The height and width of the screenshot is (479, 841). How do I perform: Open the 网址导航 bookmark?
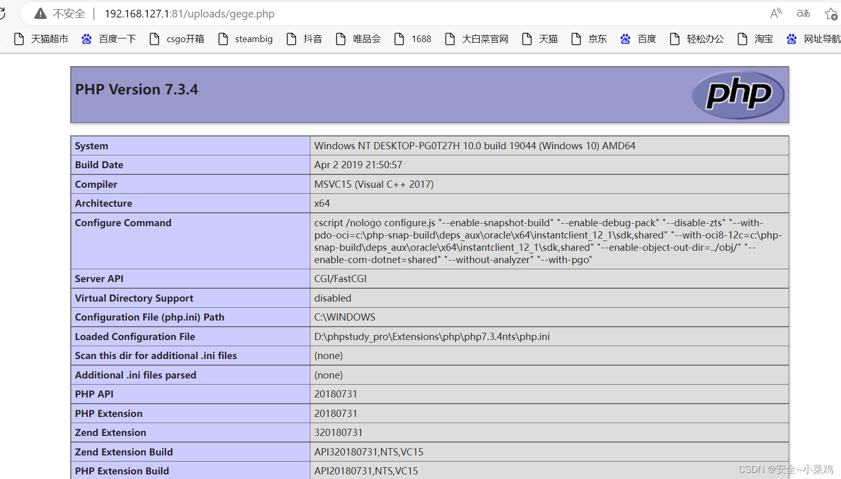click(813, 39)
